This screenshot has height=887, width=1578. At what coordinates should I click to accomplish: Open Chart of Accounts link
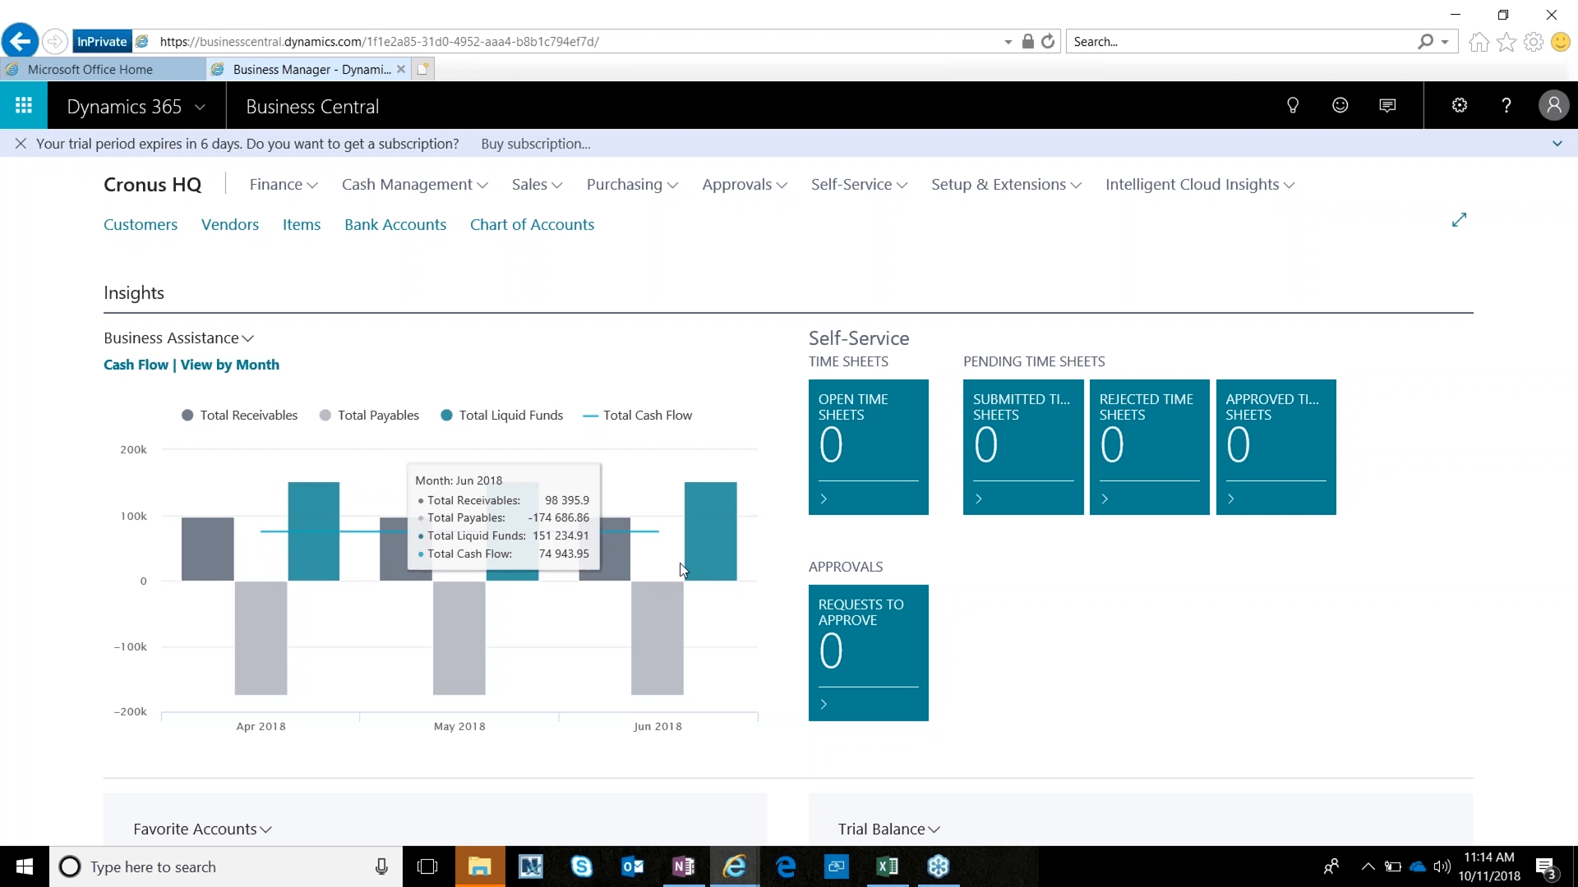532,224
